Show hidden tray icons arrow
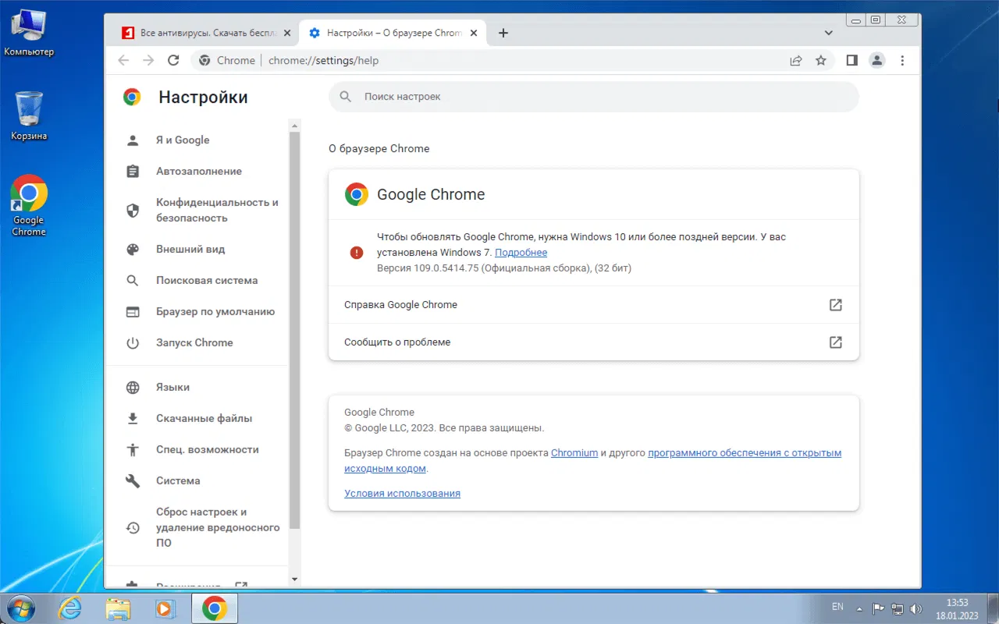Screen dimensions: 999x624 pyautogui.click(x=859, y=608)
